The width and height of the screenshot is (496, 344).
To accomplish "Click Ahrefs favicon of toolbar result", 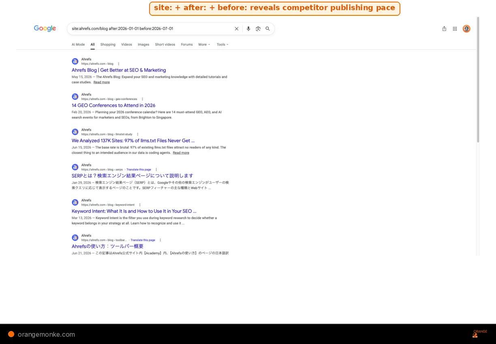I will point(75,238).
